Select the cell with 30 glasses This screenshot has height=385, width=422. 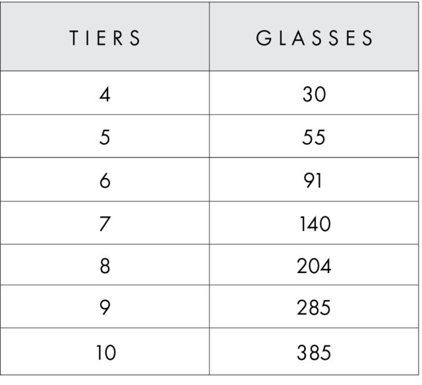click(x=315, y=94)
